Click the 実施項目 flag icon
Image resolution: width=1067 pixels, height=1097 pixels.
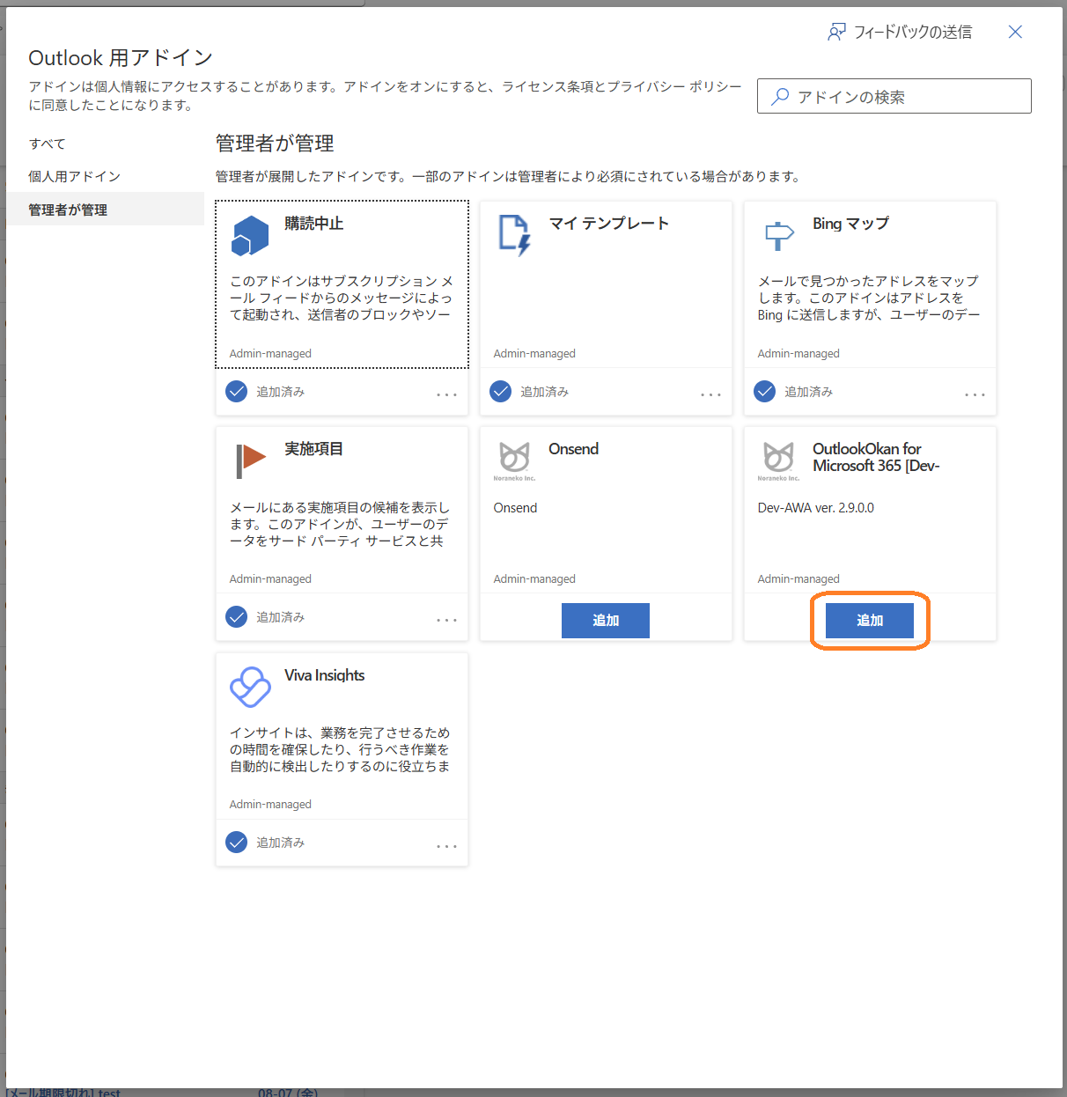[x=251, y=460]
